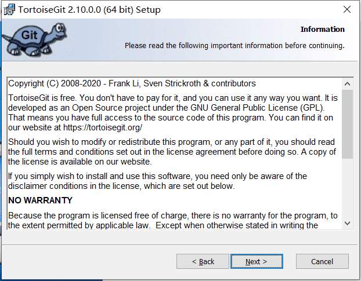This screenshot has height=281, width=361.
Task: Click the 'Please read the following' subtitle
Action: pos(234,46)
